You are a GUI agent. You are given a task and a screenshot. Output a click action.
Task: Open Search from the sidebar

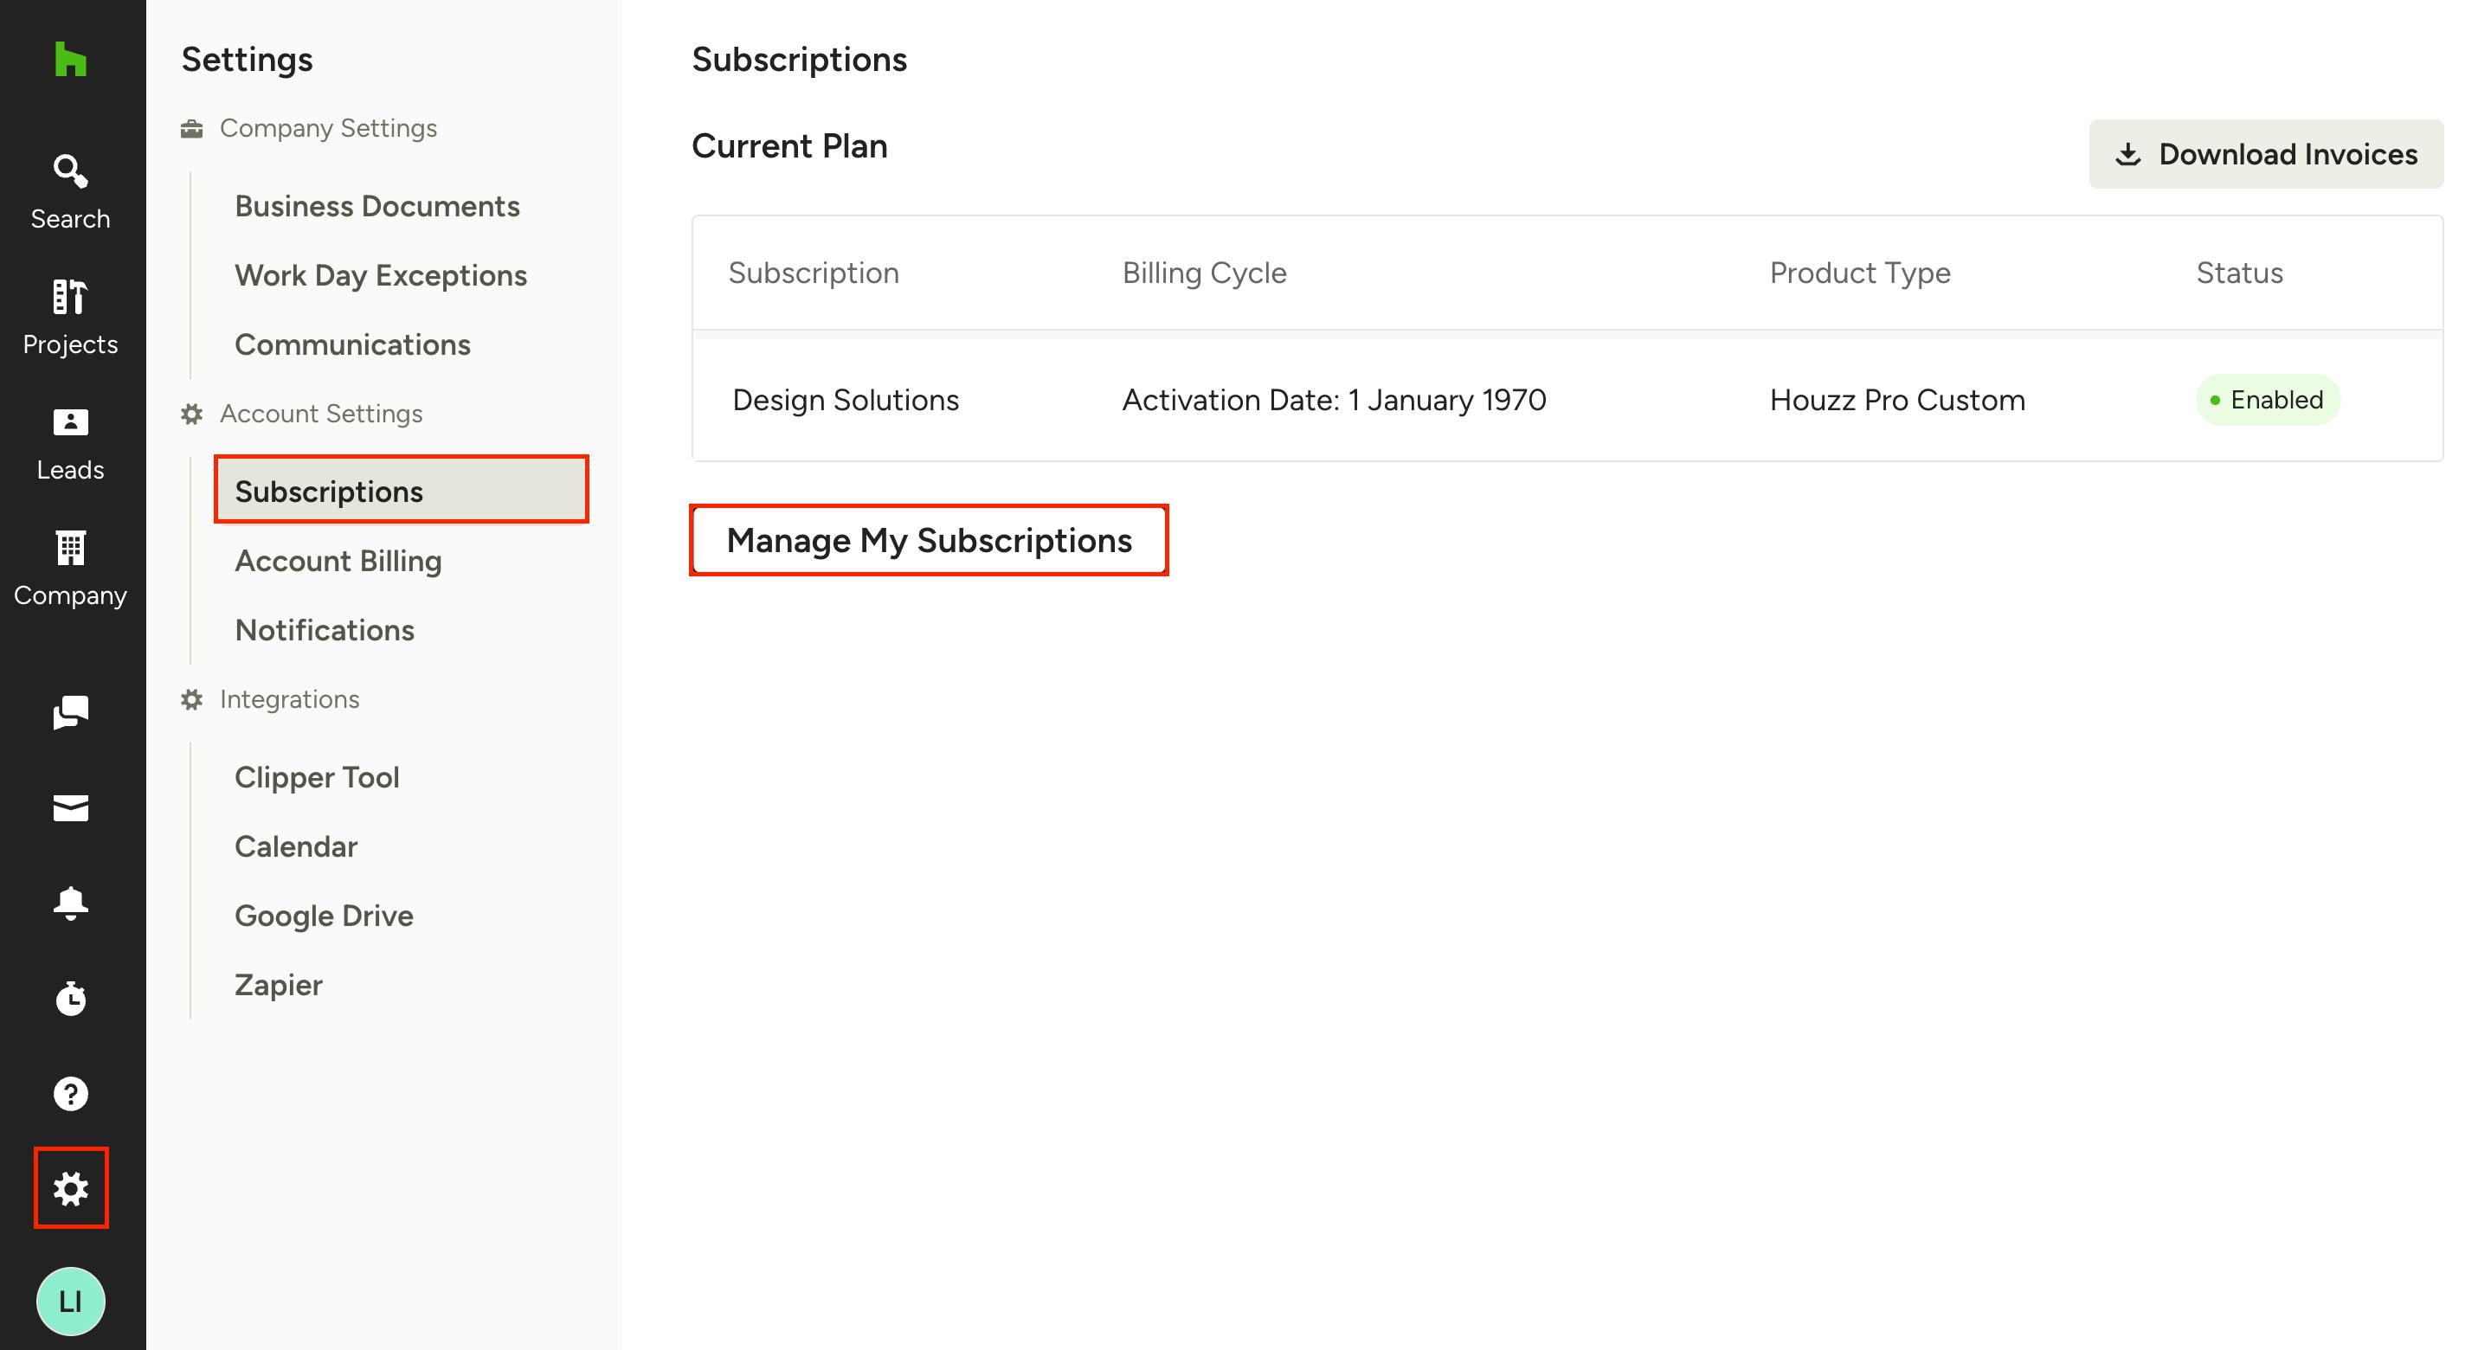(71, 192)
